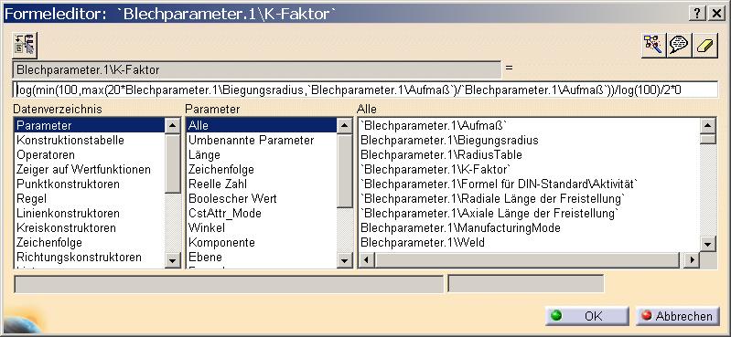Viewport: 731px width, 337px height.
Task: Close the Formeleditor dialog with X
Action: click(x=716, y=14)
